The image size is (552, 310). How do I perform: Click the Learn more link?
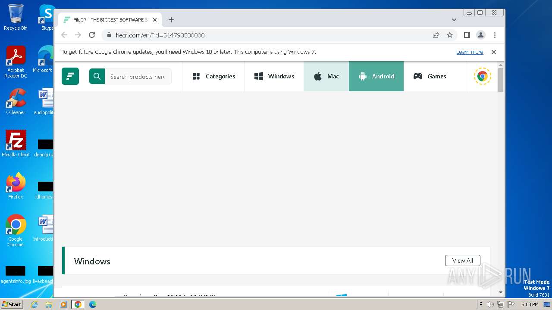click(x=470, y=52)
